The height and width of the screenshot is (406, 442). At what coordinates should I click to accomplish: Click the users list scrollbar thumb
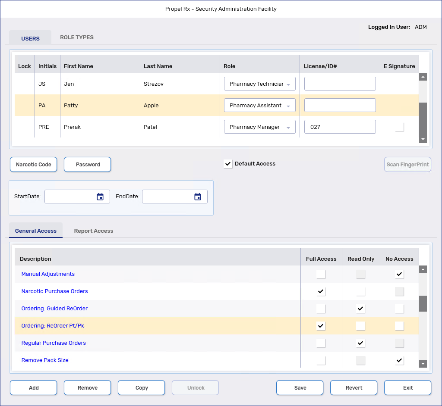tap(423, 119)
